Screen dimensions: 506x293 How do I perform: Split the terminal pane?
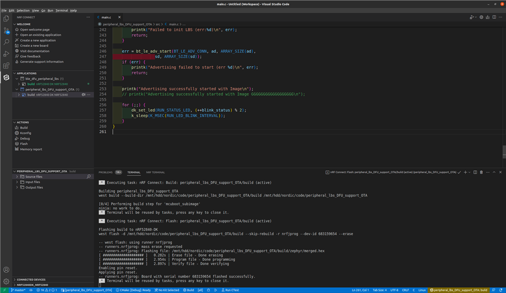point(475,172)
